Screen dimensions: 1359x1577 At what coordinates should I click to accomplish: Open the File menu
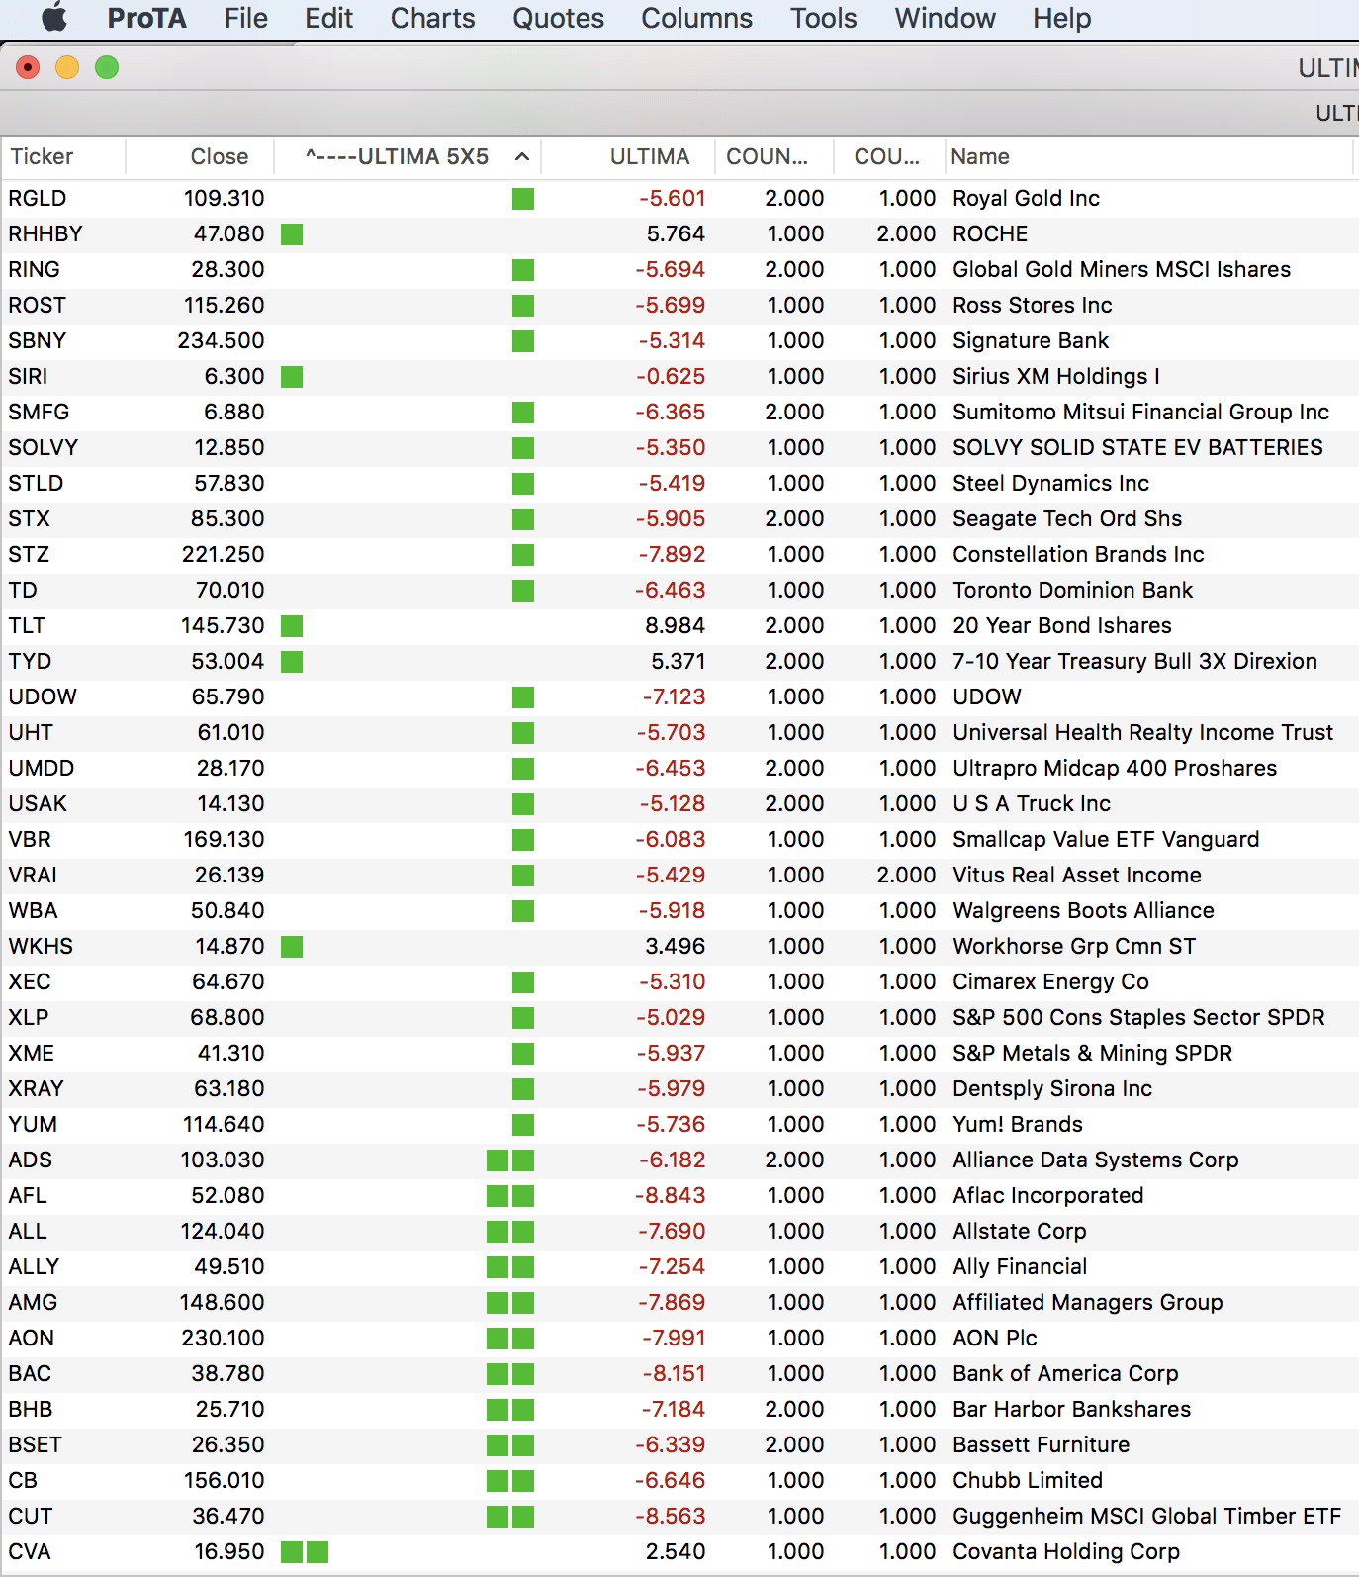point(245,18)
